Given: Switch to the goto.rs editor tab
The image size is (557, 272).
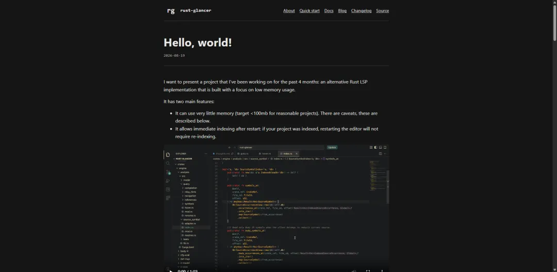Looking at the screenshot, I should (245, 154).
